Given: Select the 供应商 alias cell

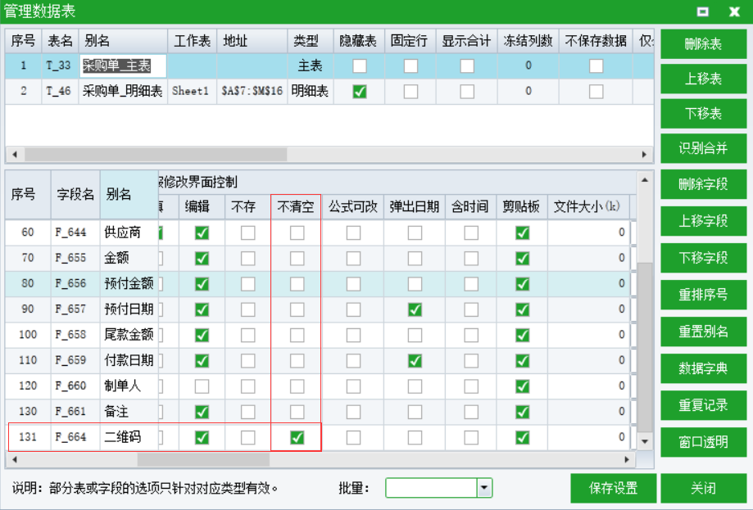Looking at the screenshot, I should pos(129,232).
